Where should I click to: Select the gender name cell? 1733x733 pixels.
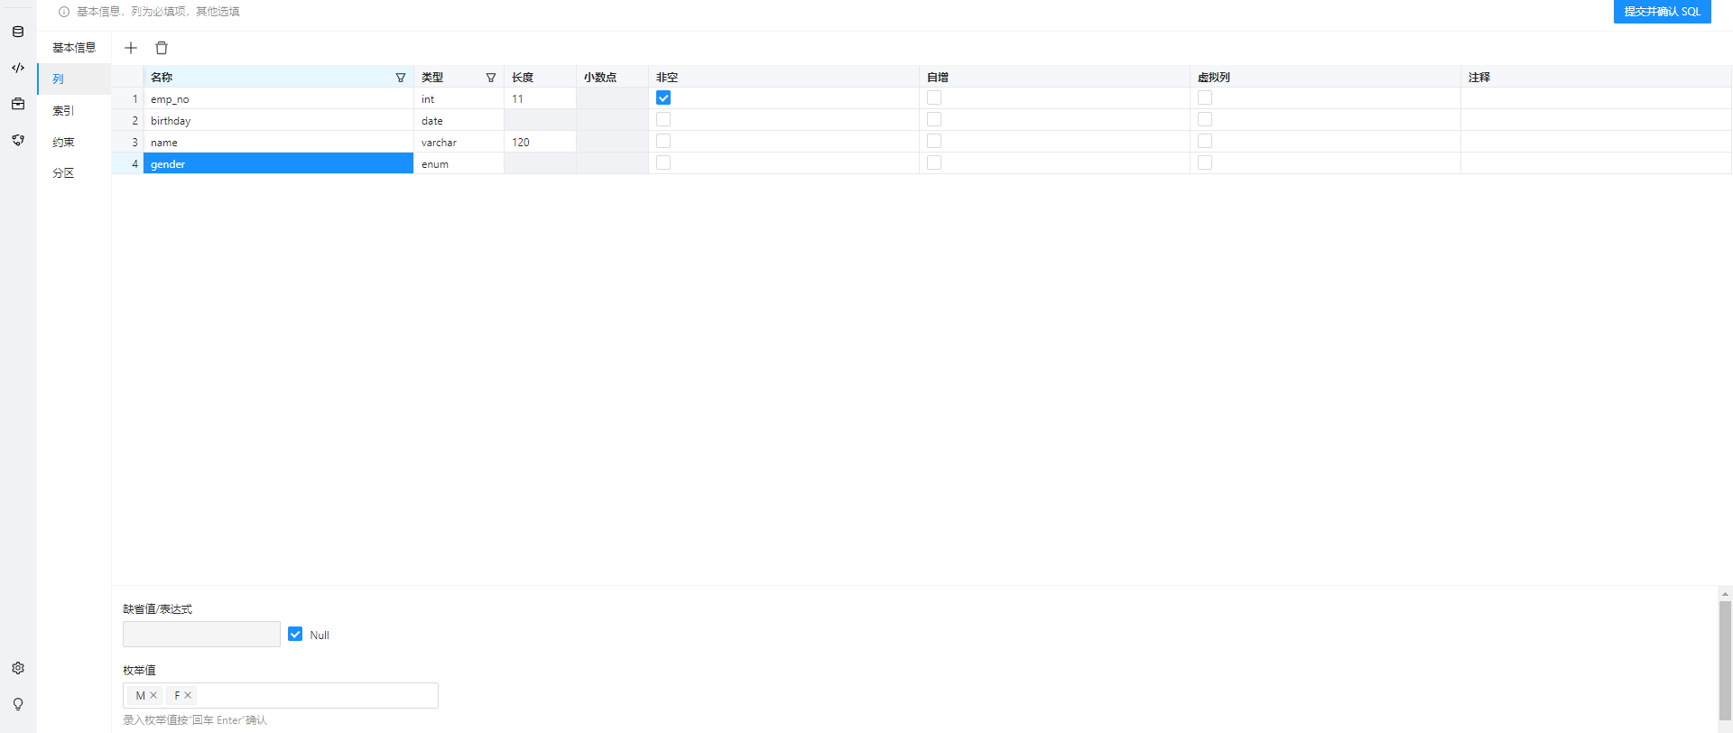(278, 163)
